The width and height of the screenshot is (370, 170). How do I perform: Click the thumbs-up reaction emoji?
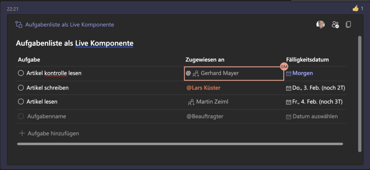point(356,9)
